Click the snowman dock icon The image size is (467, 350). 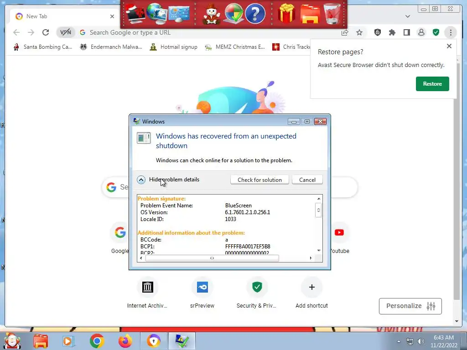tap(212, 14)
